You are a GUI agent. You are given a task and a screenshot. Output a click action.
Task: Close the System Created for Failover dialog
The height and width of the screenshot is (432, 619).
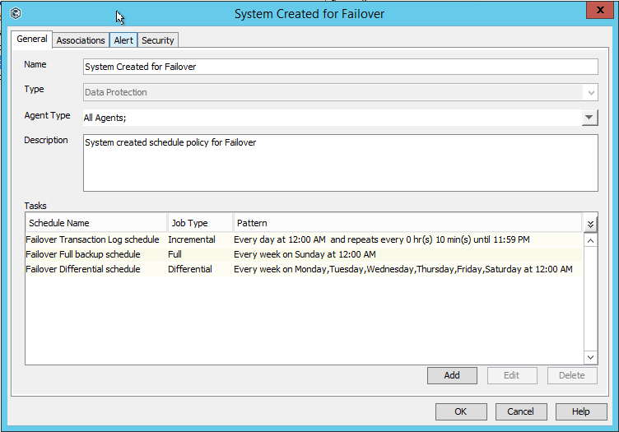pos(597,12)
